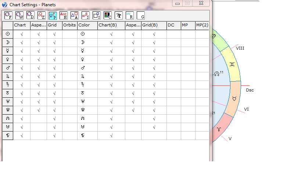
Task: Click the TT fonts settings icon
Action: pyautogui.click(x=118, y=15)
